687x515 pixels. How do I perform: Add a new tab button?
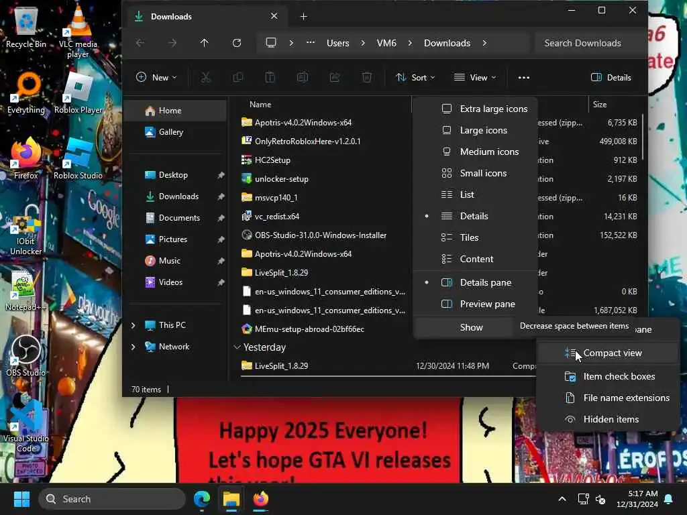click(304, 17)
